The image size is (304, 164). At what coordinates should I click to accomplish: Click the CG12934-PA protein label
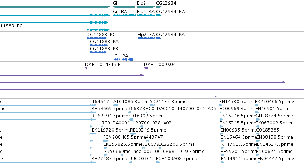point(170,35)
